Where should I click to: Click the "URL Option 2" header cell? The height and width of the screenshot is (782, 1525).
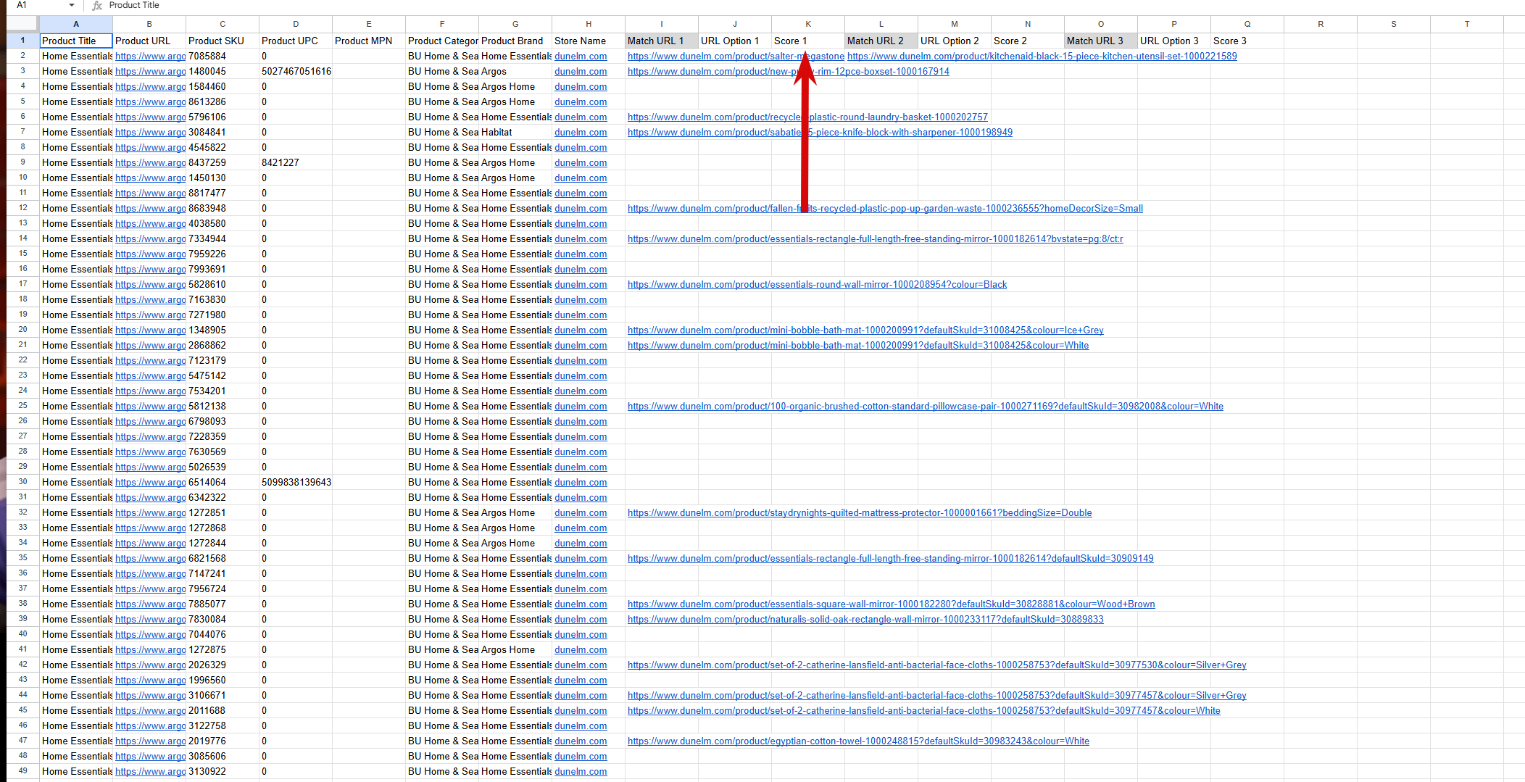coord(955,41)
